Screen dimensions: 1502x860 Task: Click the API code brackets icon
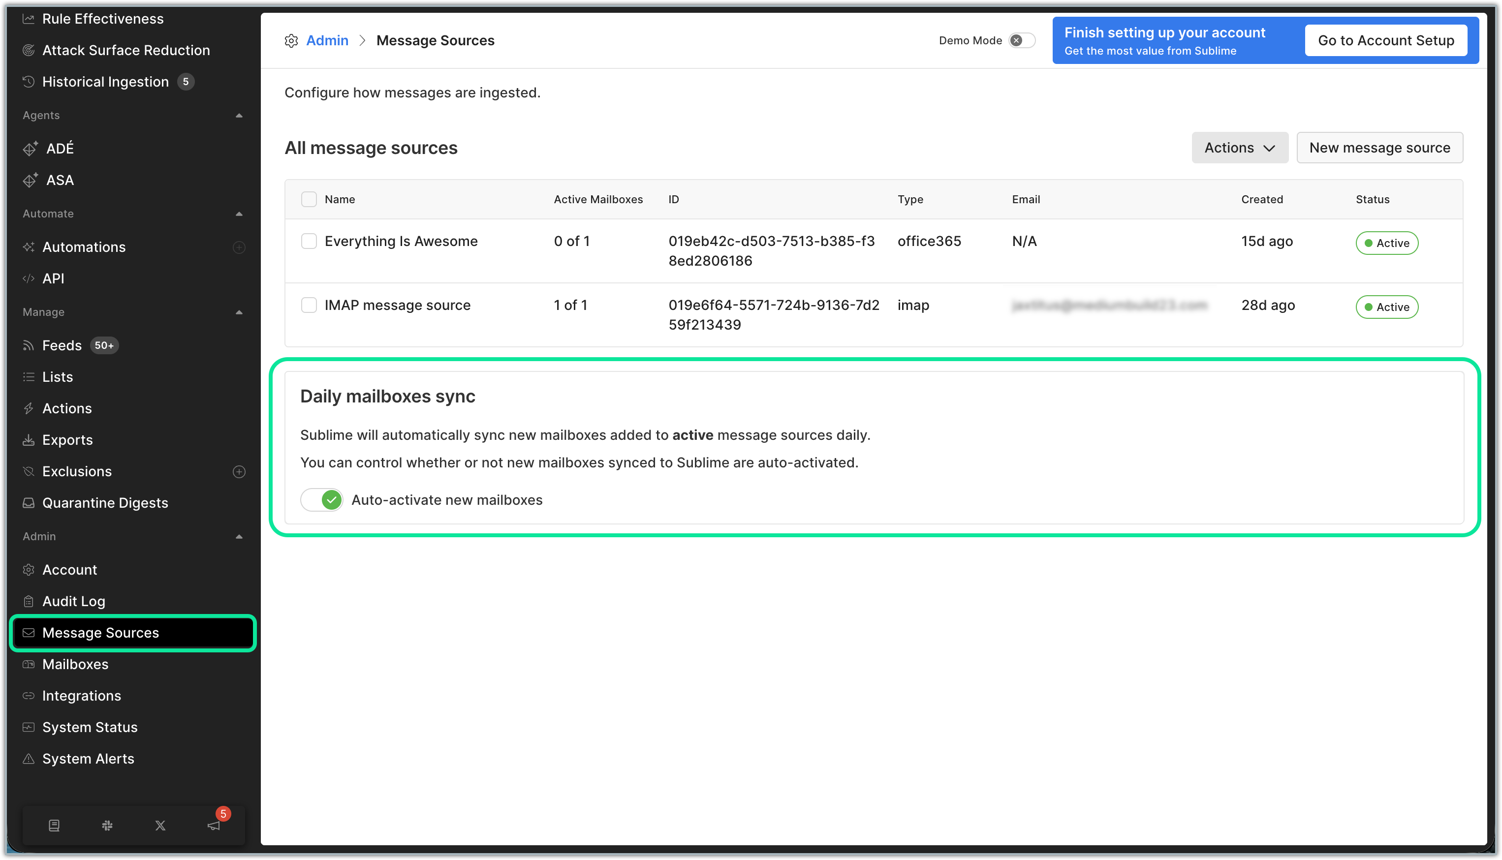pos(29,278)
